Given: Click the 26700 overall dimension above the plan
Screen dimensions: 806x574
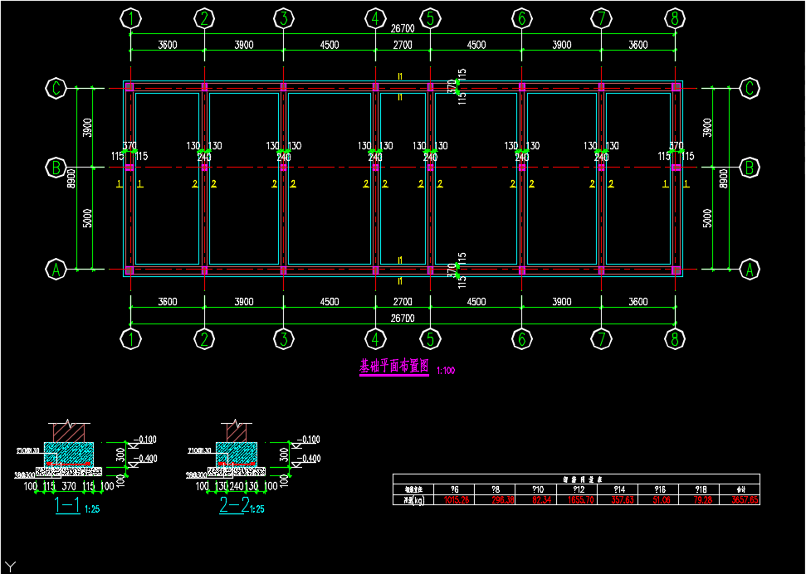Looking at the screenshot, I should click(403, 28).
